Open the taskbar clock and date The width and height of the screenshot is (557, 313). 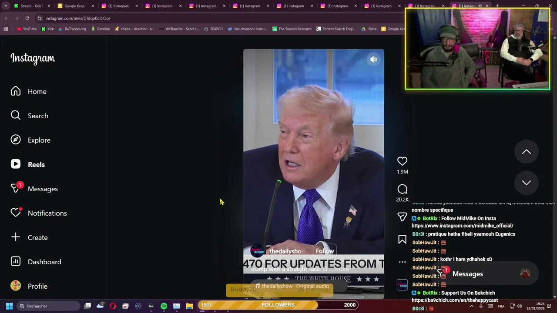click(535, 306)
